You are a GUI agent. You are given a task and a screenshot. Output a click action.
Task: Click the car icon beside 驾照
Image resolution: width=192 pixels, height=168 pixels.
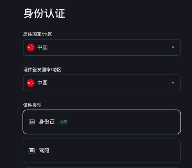pyautogui.click(x=32, y=151)
